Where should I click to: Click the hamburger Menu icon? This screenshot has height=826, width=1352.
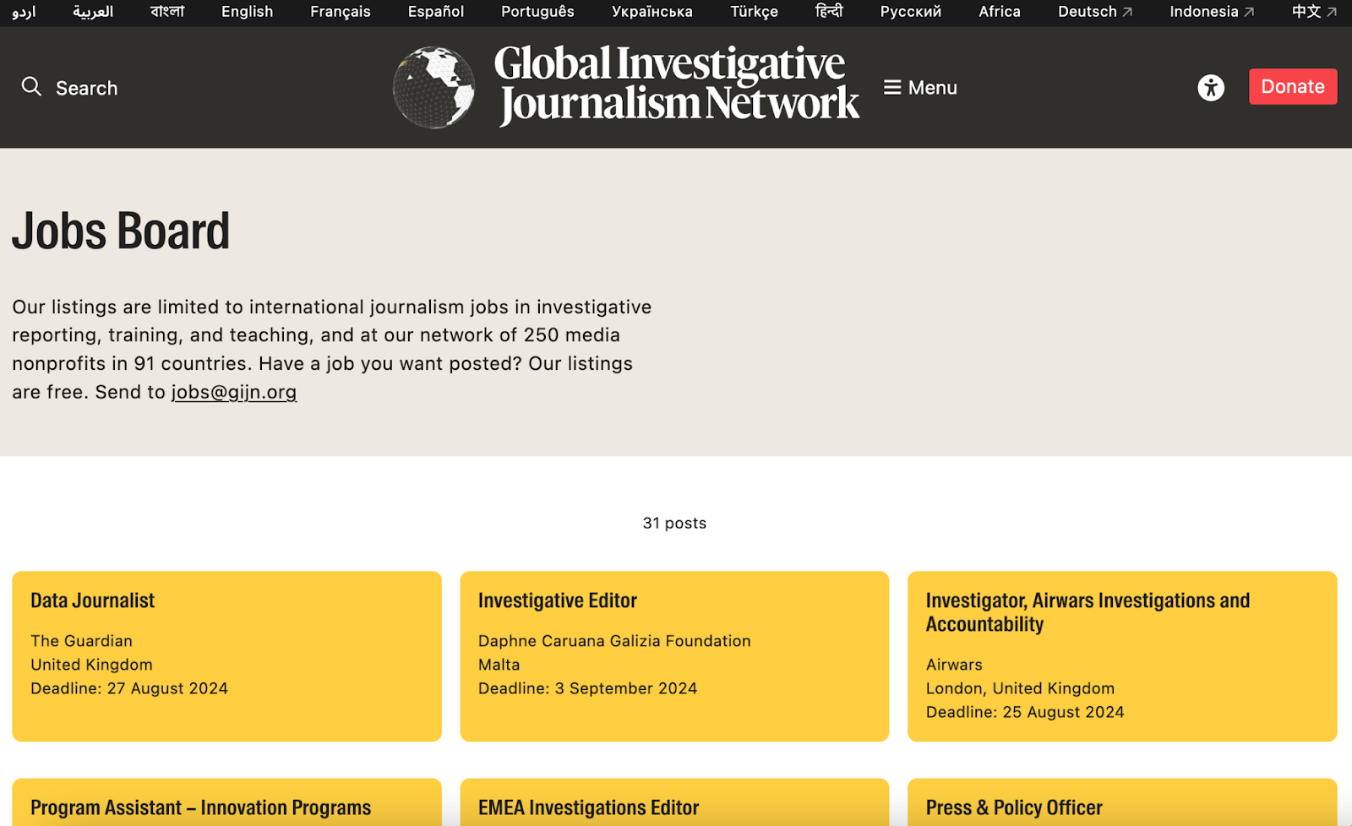892,88
